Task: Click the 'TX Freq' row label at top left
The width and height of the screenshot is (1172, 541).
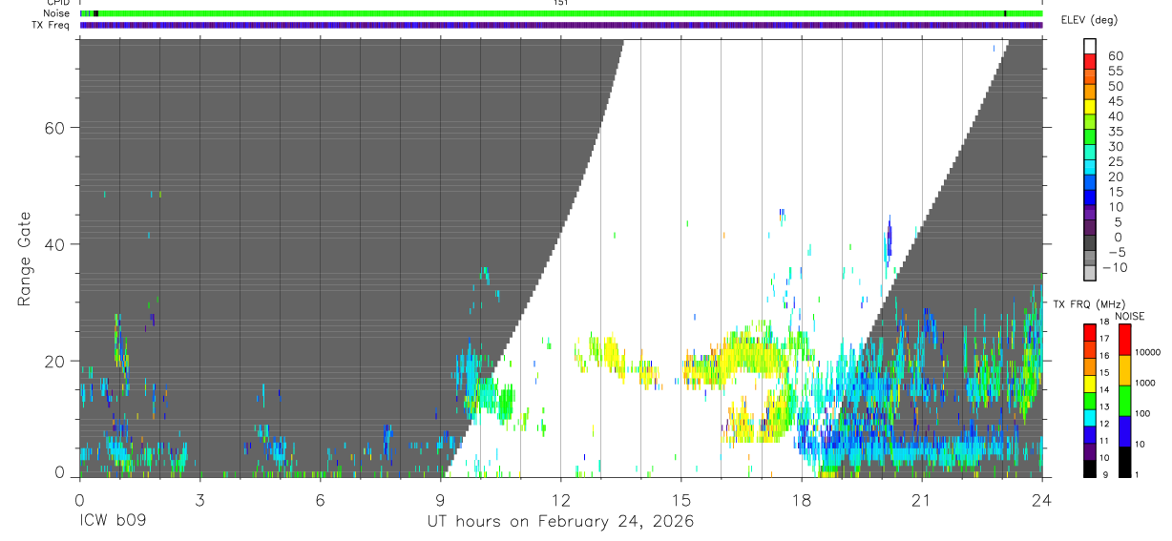Action: click(x=52, y=25)
